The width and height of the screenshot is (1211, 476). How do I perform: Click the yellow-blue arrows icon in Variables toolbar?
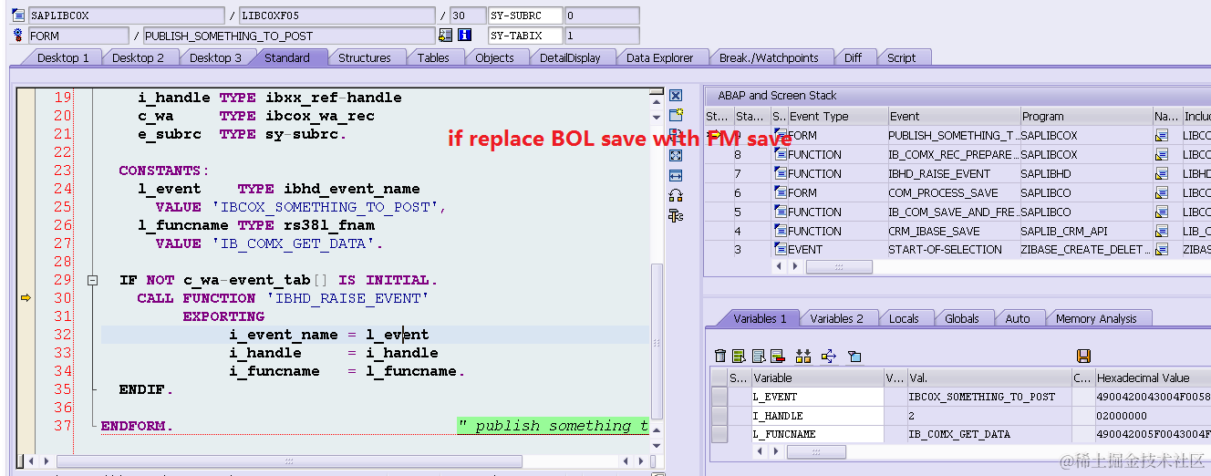(828, 356)
